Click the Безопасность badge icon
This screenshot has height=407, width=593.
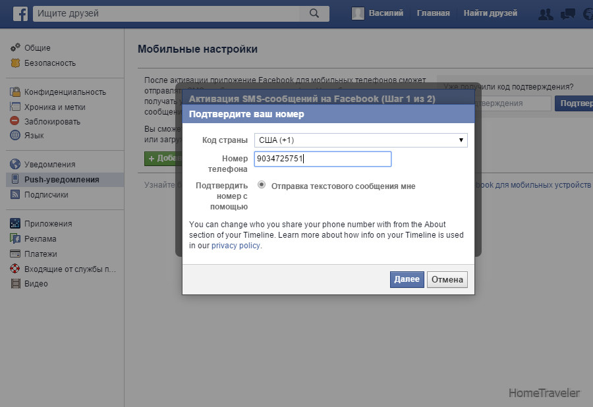[x=15, y=63]
